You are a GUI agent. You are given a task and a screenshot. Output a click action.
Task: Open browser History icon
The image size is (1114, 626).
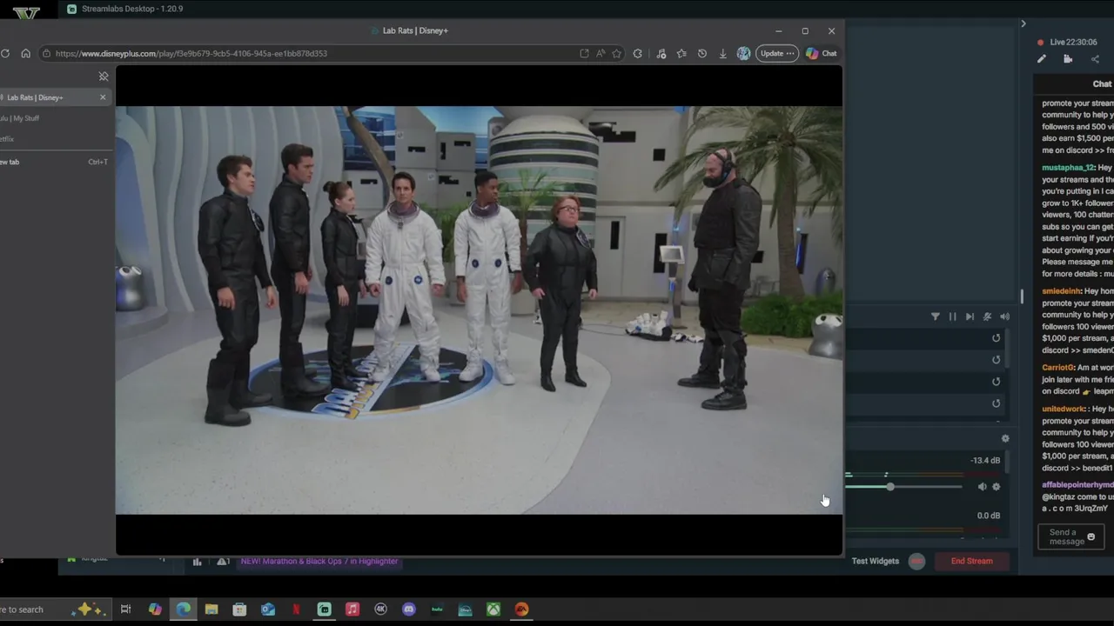pos(702,54)
